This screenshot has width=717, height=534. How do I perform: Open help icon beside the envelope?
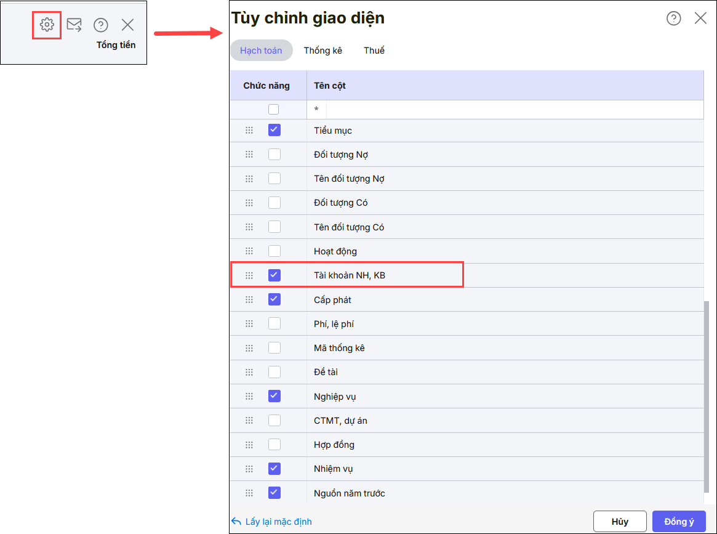click(100, 25)
